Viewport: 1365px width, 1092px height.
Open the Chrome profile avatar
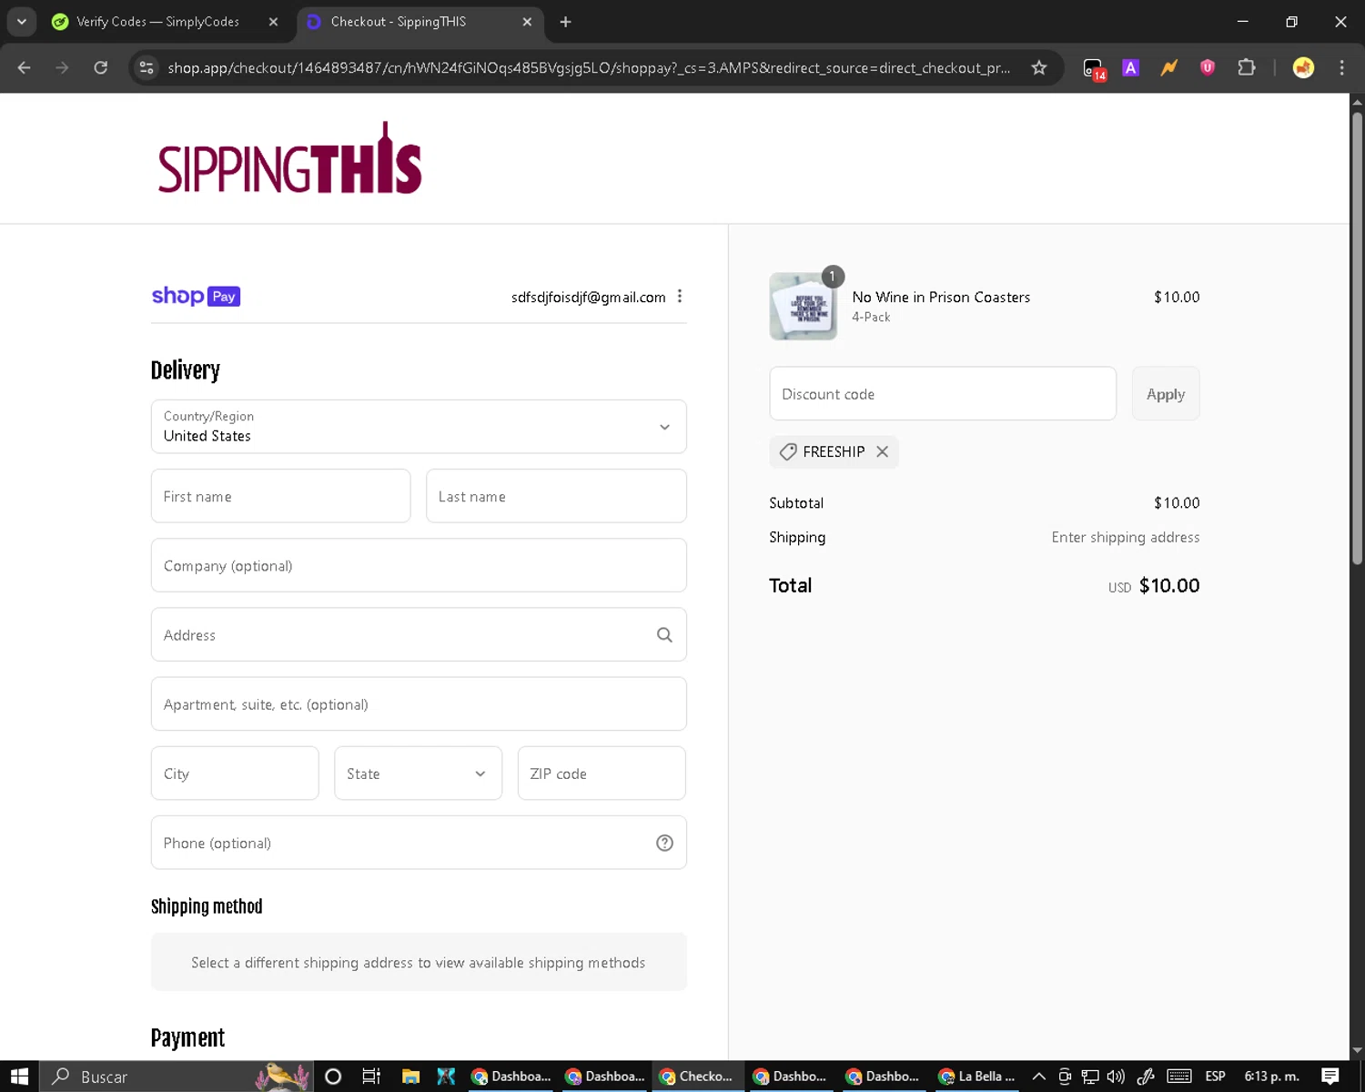pyautogui.click(x=1303, y=67)
